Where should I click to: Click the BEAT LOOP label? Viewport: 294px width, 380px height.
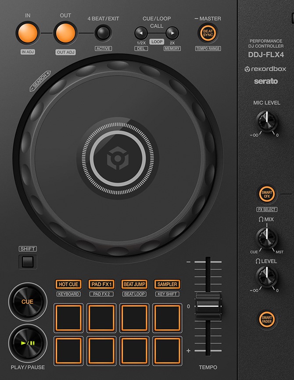click(x=134, y=294)
